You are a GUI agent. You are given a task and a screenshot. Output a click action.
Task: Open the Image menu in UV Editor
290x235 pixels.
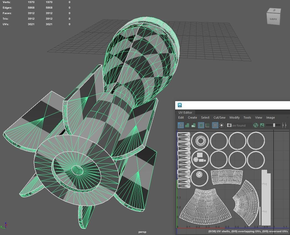pyautogui.click(x=270, y=118)
